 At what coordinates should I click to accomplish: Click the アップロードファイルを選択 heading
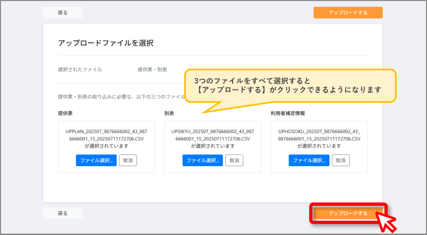point(105,43)
